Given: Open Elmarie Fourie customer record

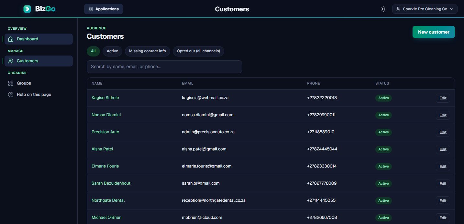Looking at the screenshot, I should [105, 166].
